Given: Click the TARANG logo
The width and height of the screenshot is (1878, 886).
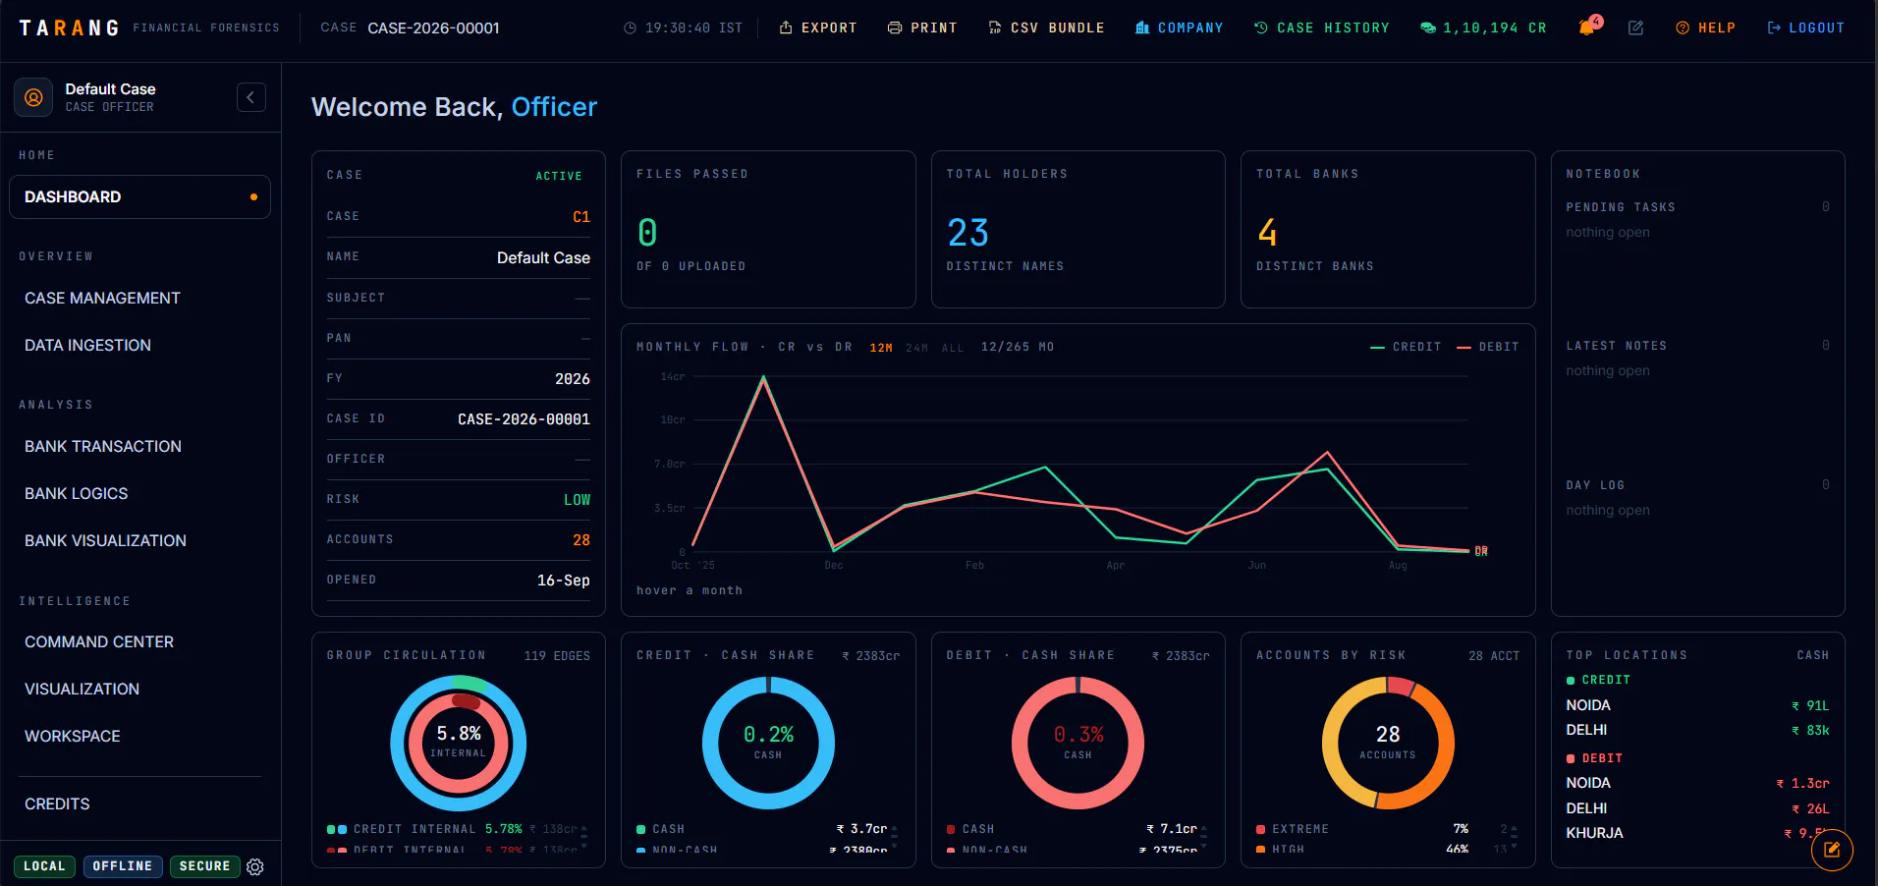Looking at the screenshot, I should pos(69,28).
